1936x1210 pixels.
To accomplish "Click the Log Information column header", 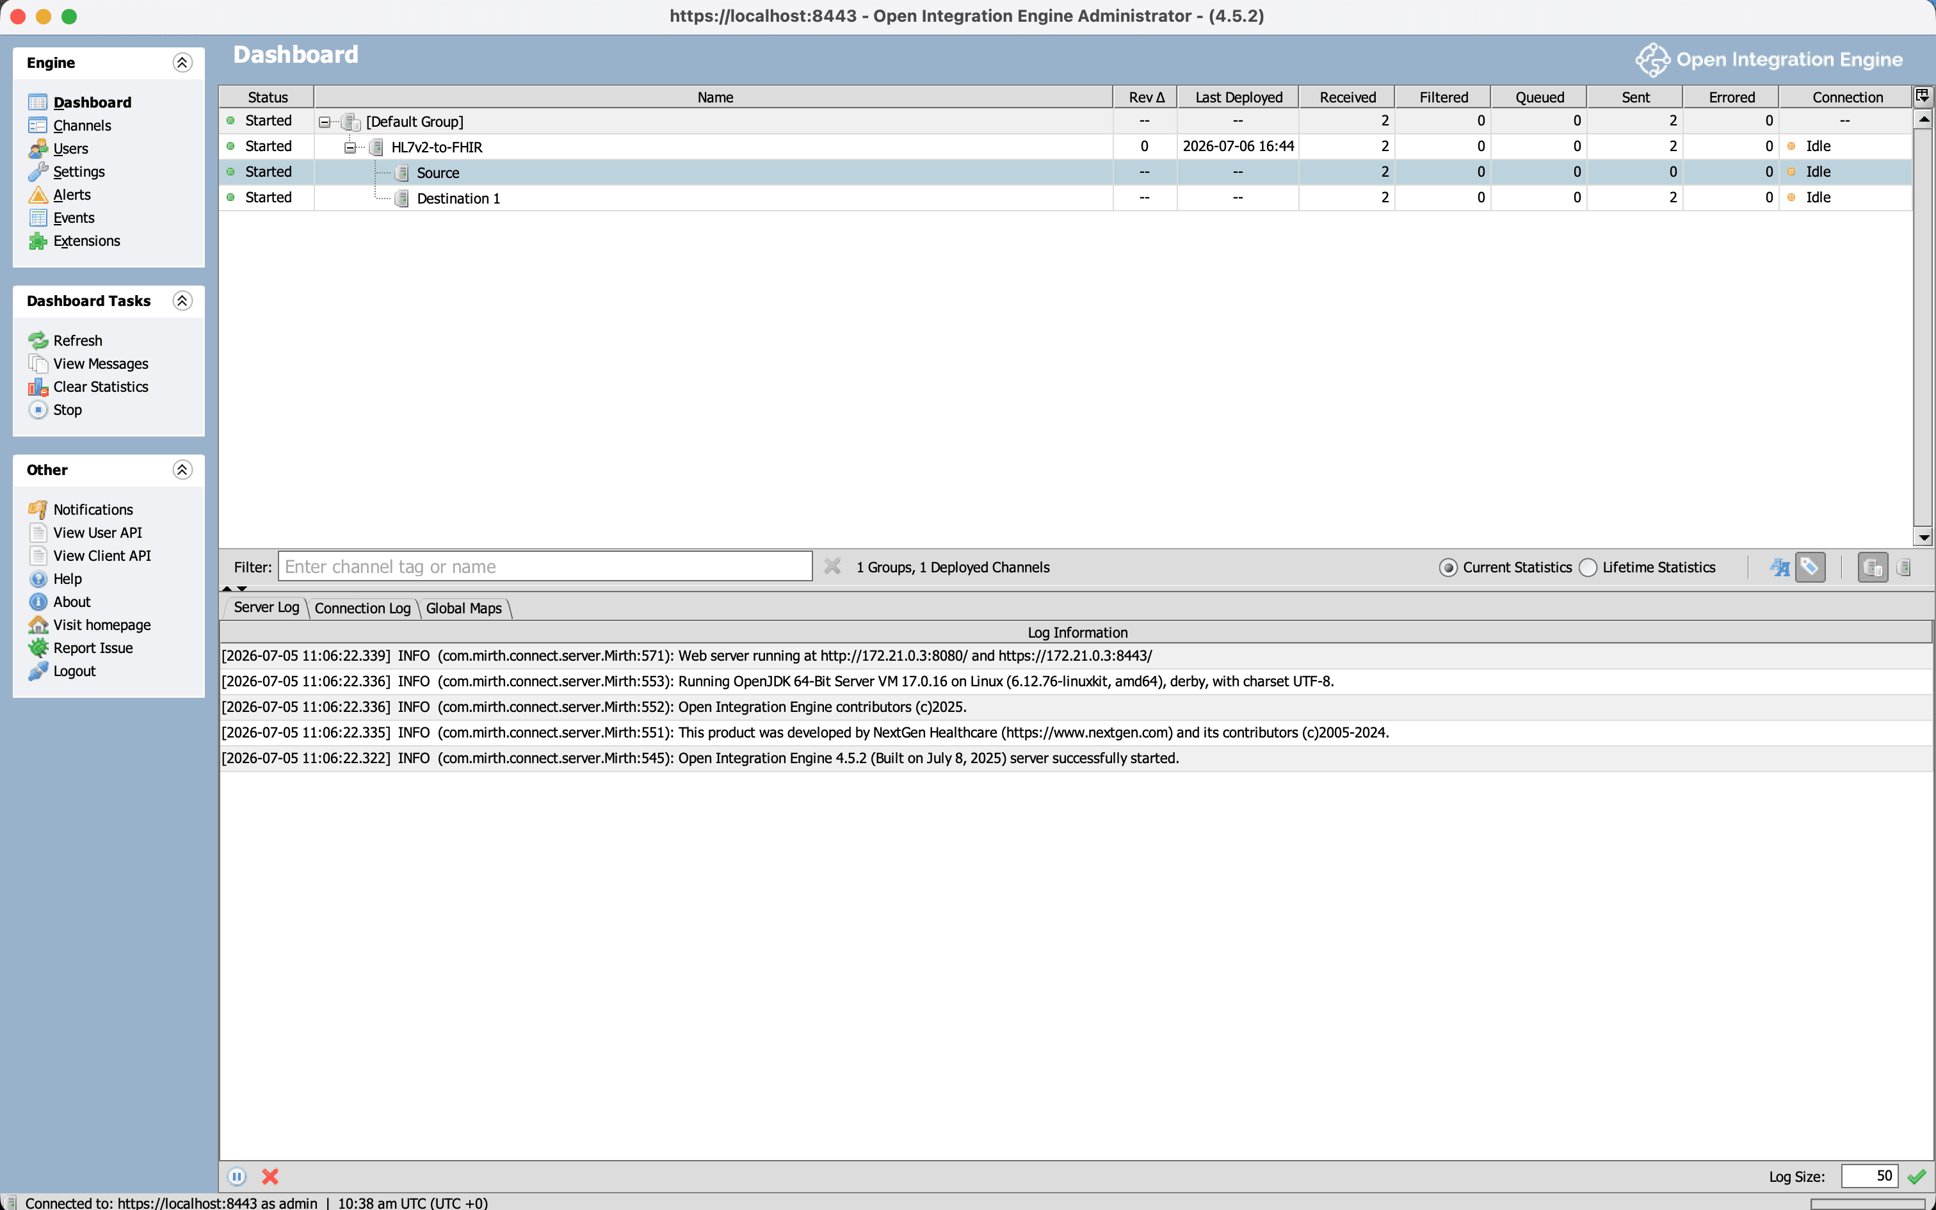I will (1076, 633).
